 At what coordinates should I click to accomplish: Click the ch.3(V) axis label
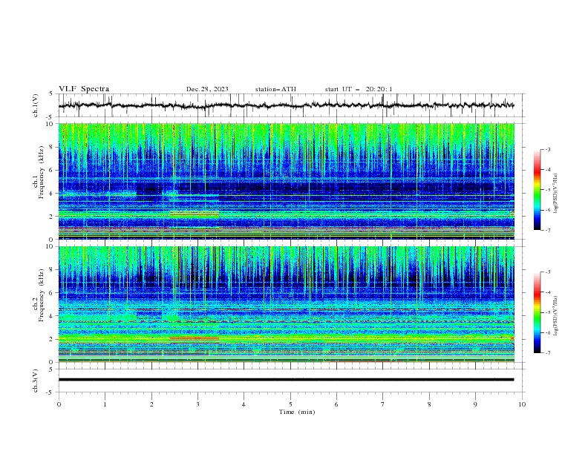click(x=36, y=381)
